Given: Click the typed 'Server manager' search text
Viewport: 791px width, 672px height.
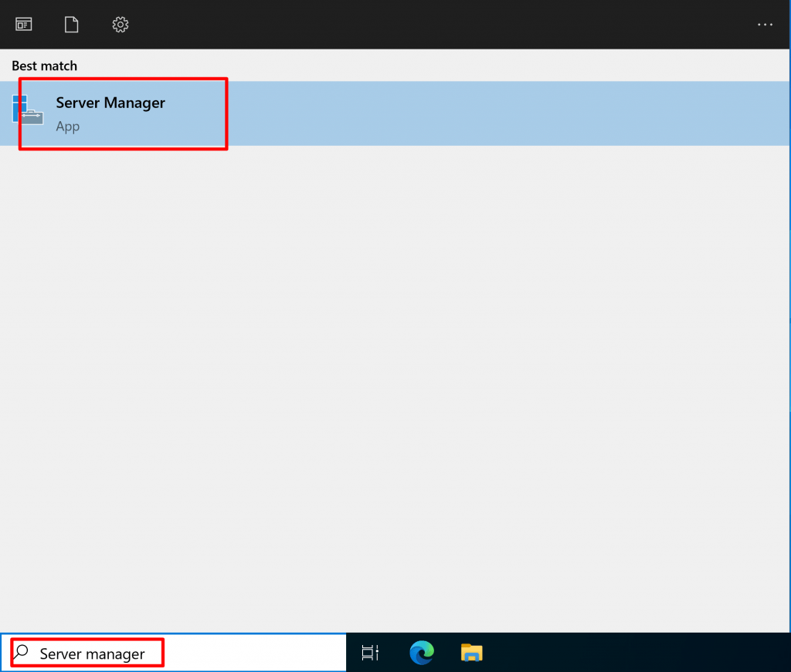Looking at the screenshot, I should point(92,654).
